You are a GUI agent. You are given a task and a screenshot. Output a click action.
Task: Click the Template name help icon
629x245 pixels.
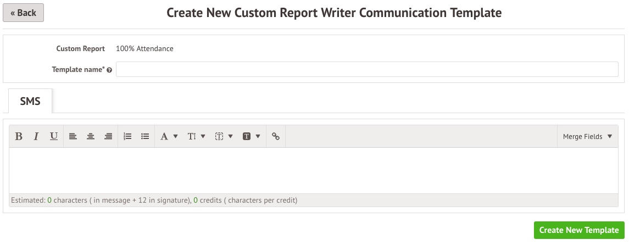coord(109,70)
